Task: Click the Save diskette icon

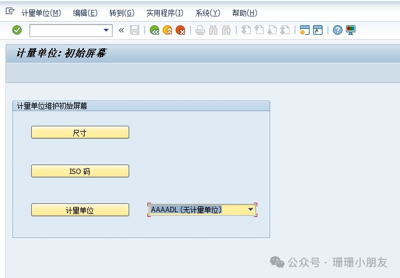Action: tap(135, 30)
